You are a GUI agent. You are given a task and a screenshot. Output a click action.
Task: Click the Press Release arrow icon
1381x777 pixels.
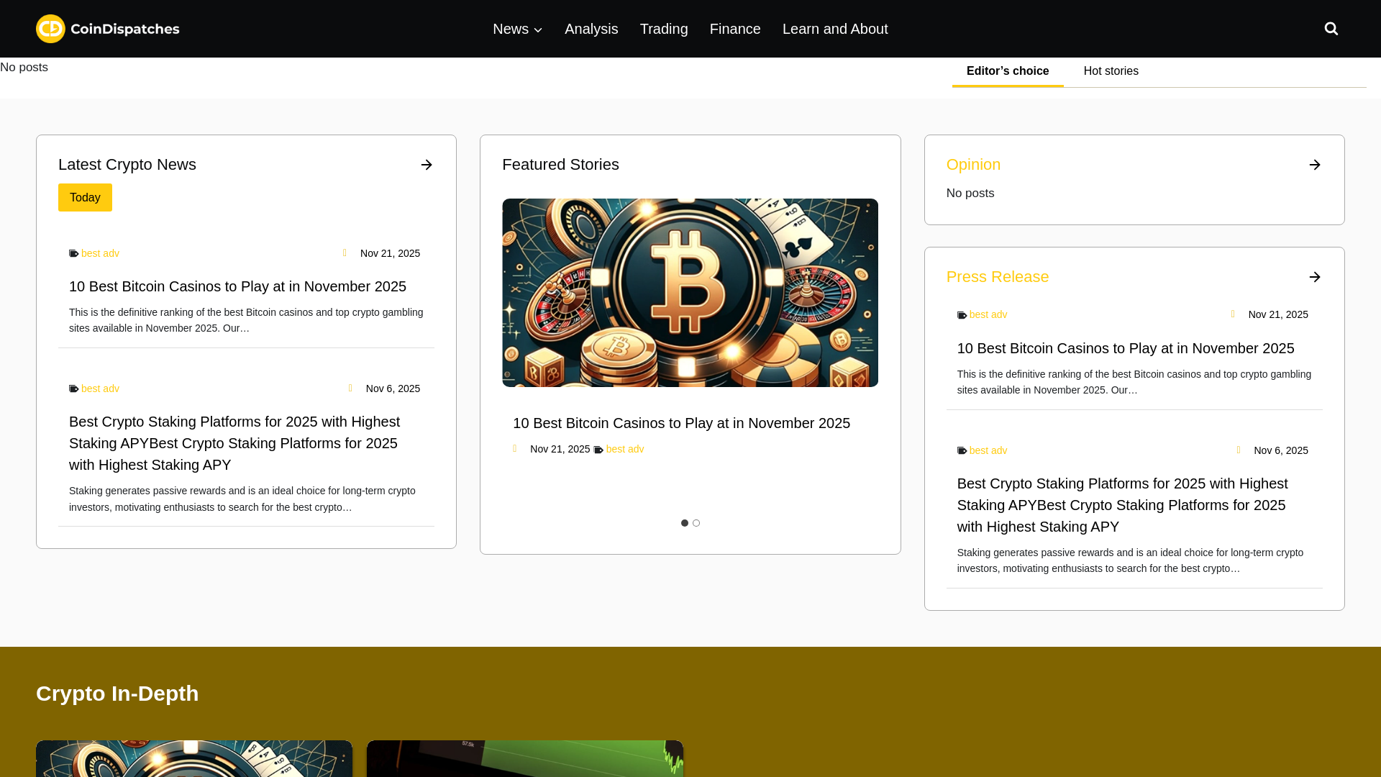(1315, 277)
